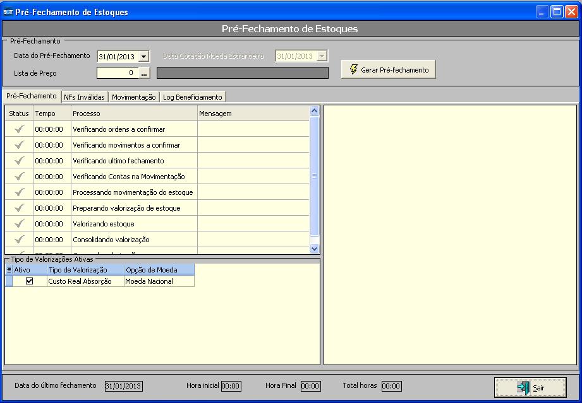Open the Data do Pré-Fechamento date dropdown
The height and width of the screenshot is (403, 582).
point(143,57)
